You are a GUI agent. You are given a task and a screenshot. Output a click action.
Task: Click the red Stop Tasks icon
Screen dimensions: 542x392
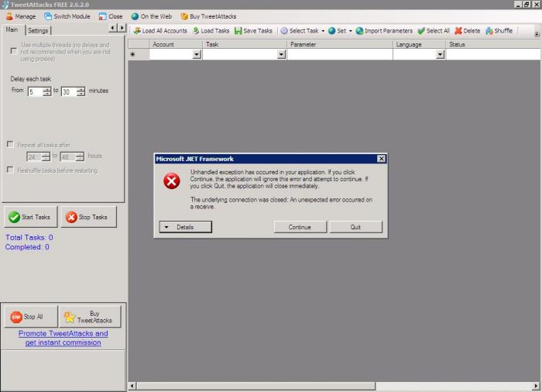coord(71,217)
